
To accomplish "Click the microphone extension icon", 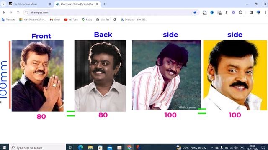I will point(226,12).
